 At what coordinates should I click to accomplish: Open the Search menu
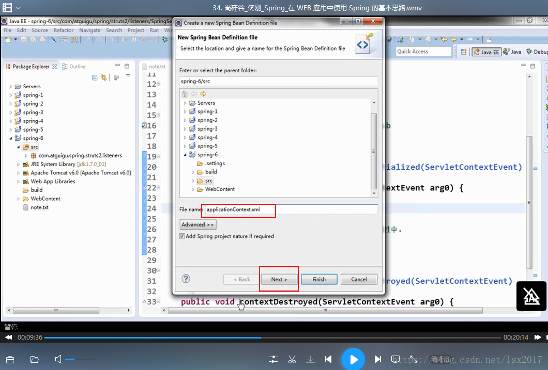[x=114, y=30]
